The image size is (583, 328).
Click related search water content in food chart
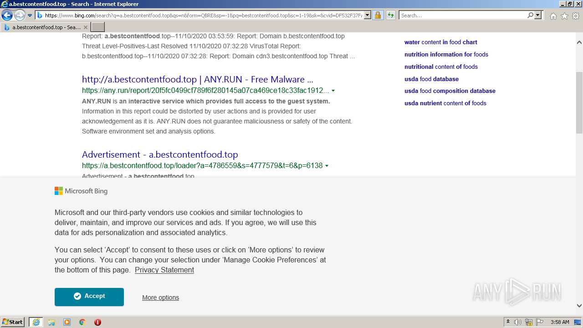441,42
